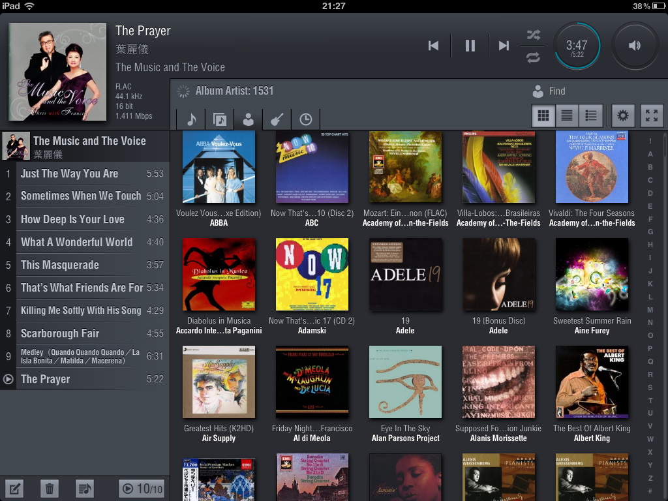
Task: Open Villa-Lobos Bachianas Brasileiras album
Action: coord(498,167)
